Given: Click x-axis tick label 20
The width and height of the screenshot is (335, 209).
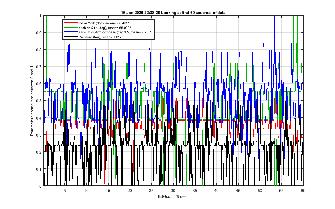Looking at the screenshot, I should tap(130, 190).
